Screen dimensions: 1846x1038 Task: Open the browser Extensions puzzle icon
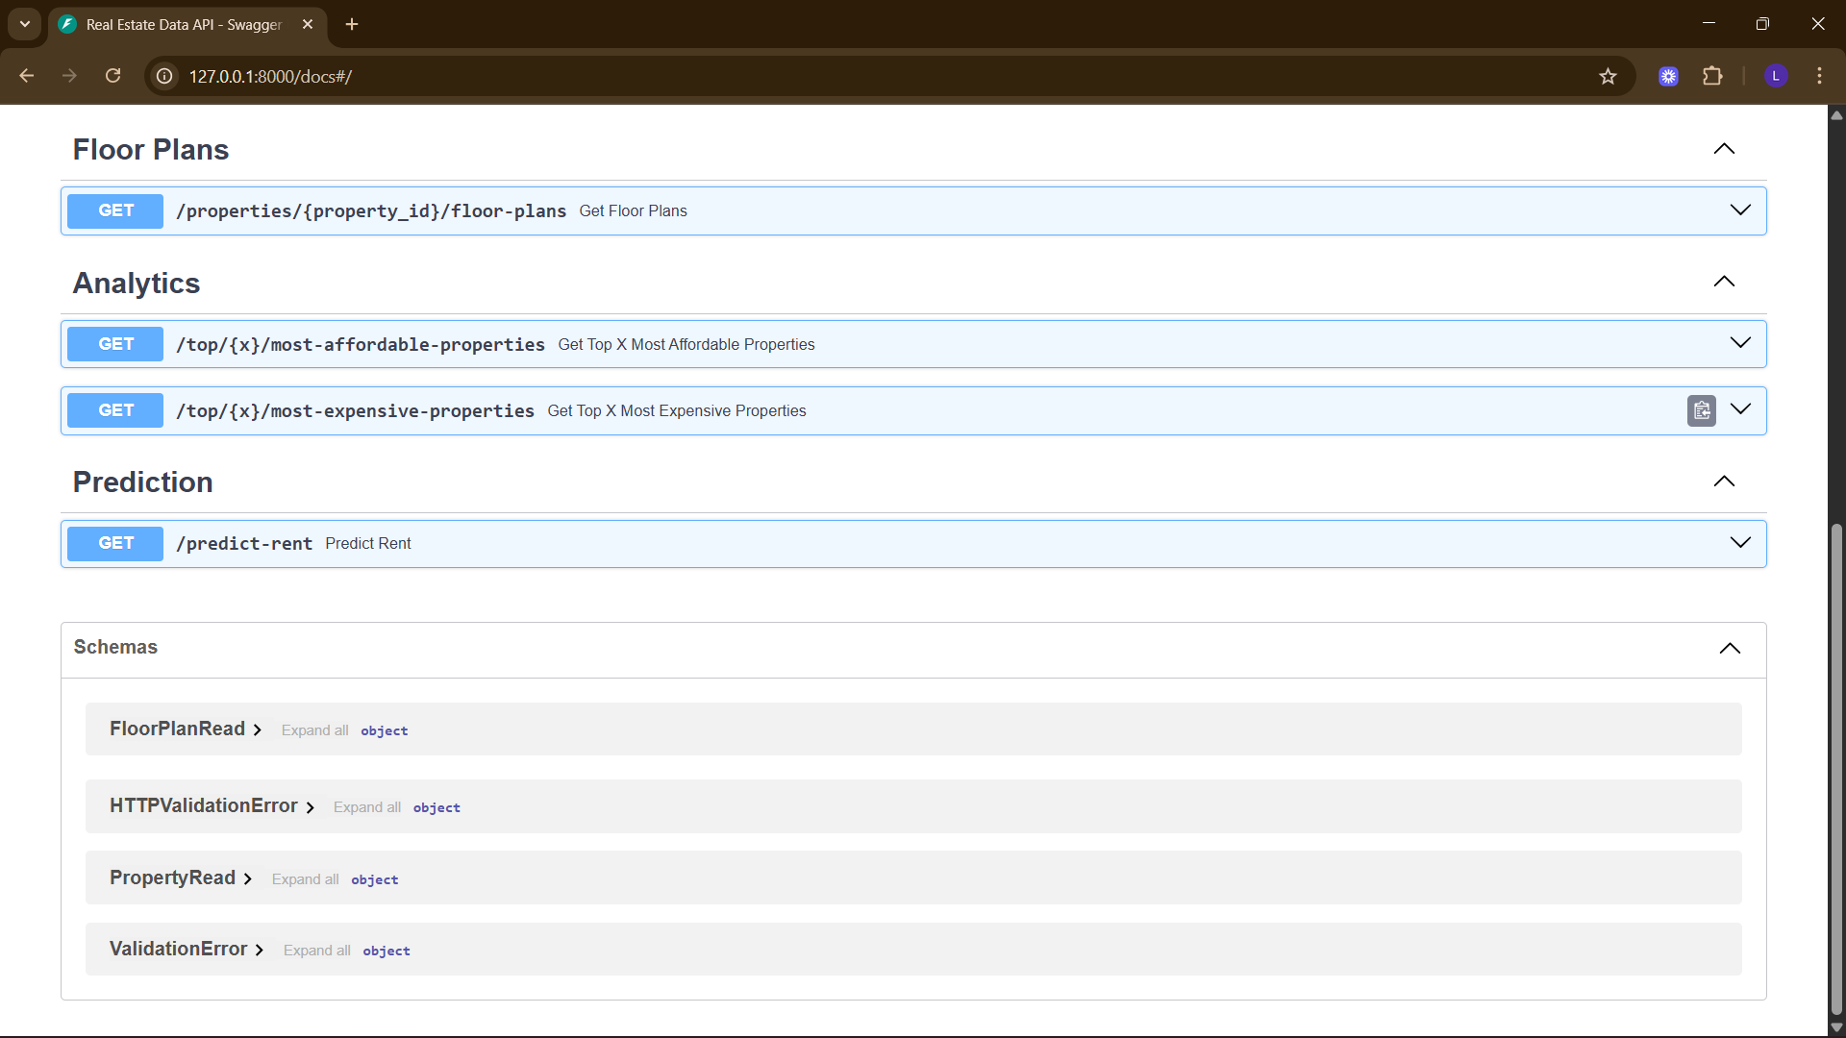[x=1712, y=76]
